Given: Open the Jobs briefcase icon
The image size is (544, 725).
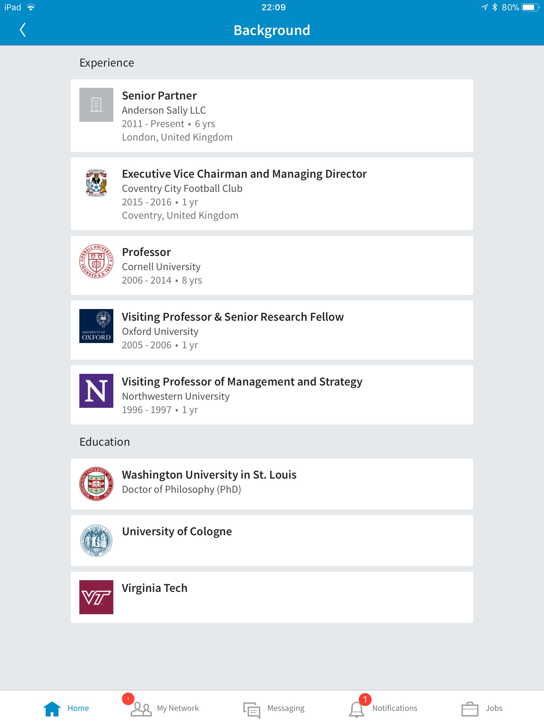Looking at the screenshot, I should tap(470, 709).
